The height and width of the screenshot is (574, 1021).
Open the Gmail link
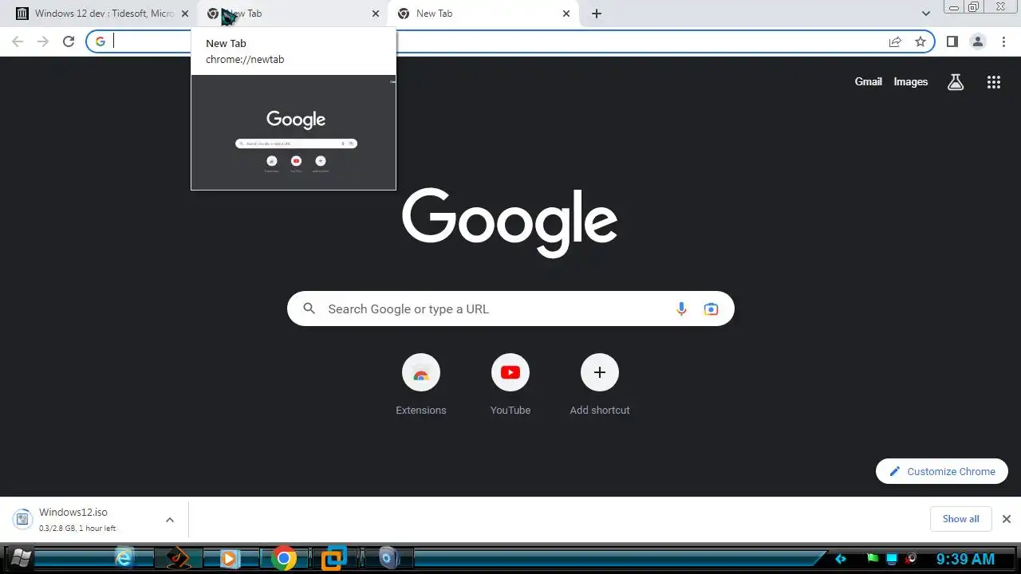click(868, 81)
